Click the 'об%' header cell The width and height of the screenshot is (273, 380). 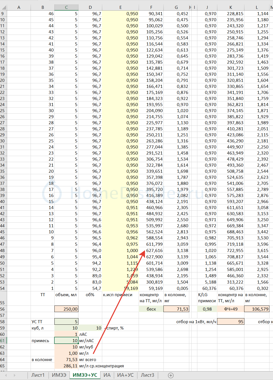(90, 298)
